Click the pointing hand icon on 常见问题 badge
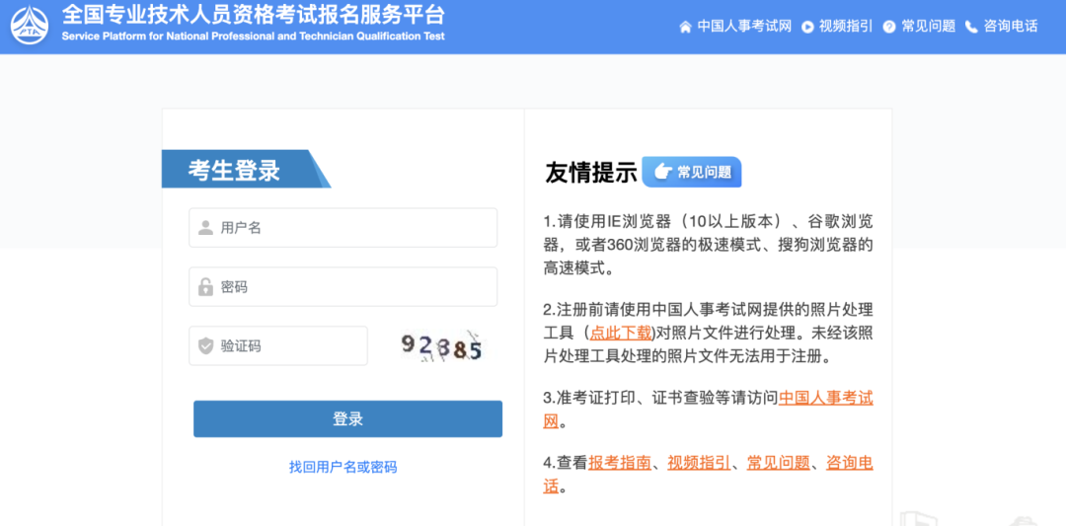 point(662,172)
